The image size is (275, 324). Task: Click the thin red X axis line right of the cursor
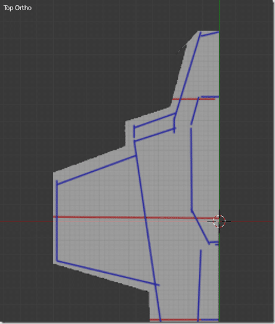tap(250, 221)
